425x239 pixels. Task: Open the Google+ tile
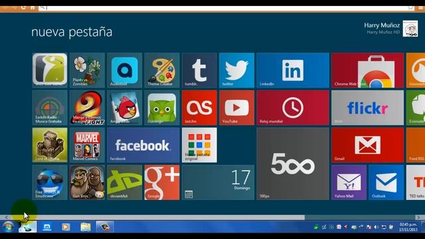click(x=162, y=183)
